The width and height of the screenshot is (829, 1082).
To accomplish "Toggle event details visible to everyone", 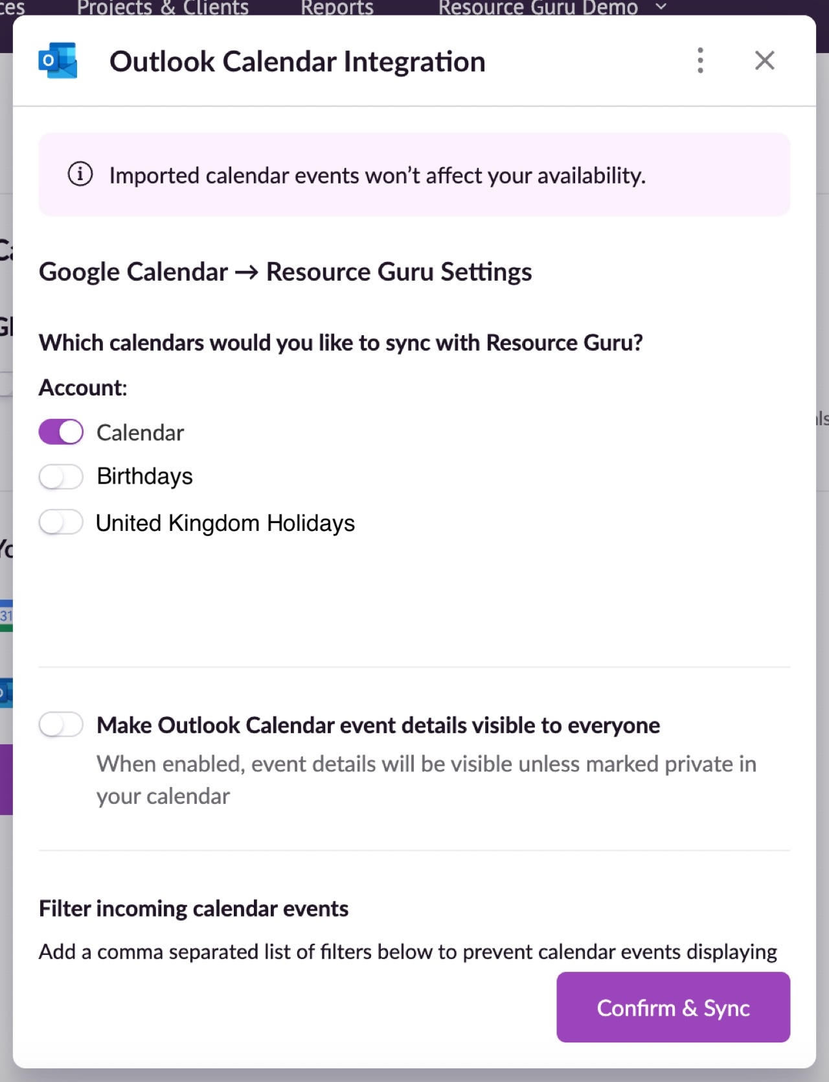I will coord(61,725).
